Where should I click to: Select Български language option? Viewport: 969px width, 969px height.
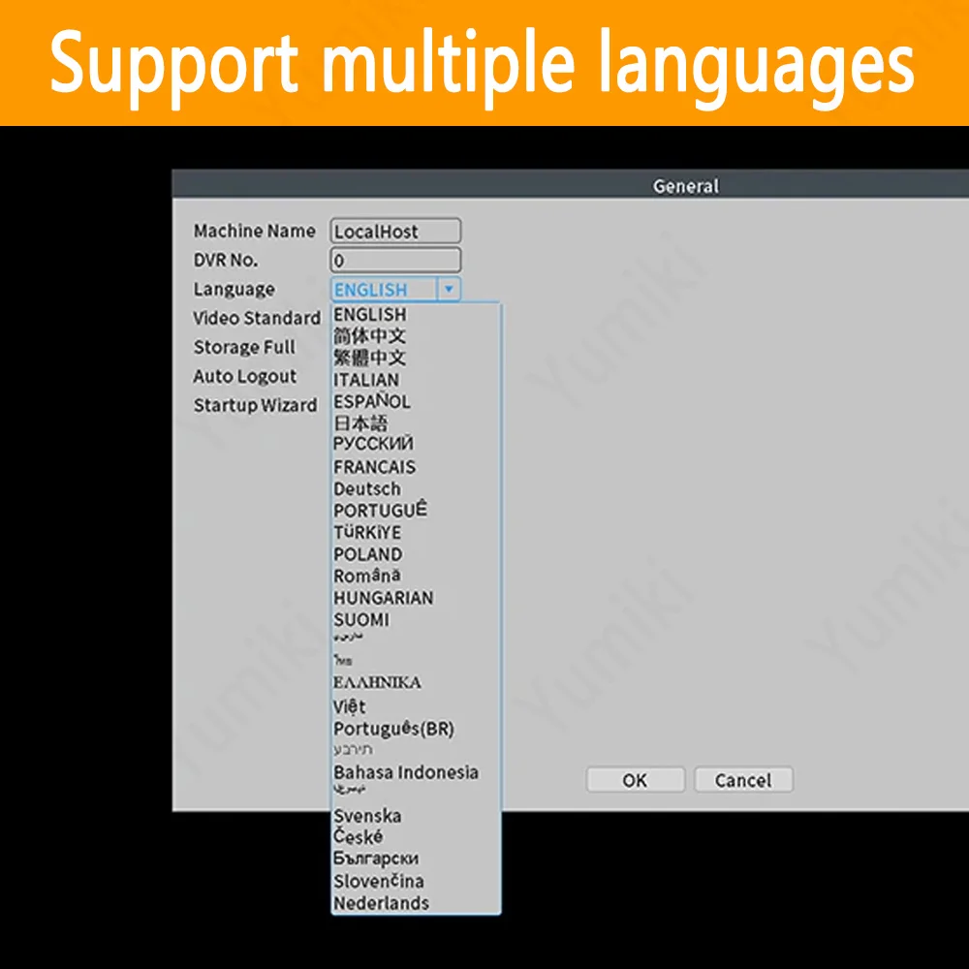(x=376, y=859)
